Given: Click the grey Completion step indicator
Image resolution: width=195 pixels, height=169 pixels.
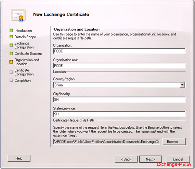Looking at the screenshot, I should pos(11,80).
